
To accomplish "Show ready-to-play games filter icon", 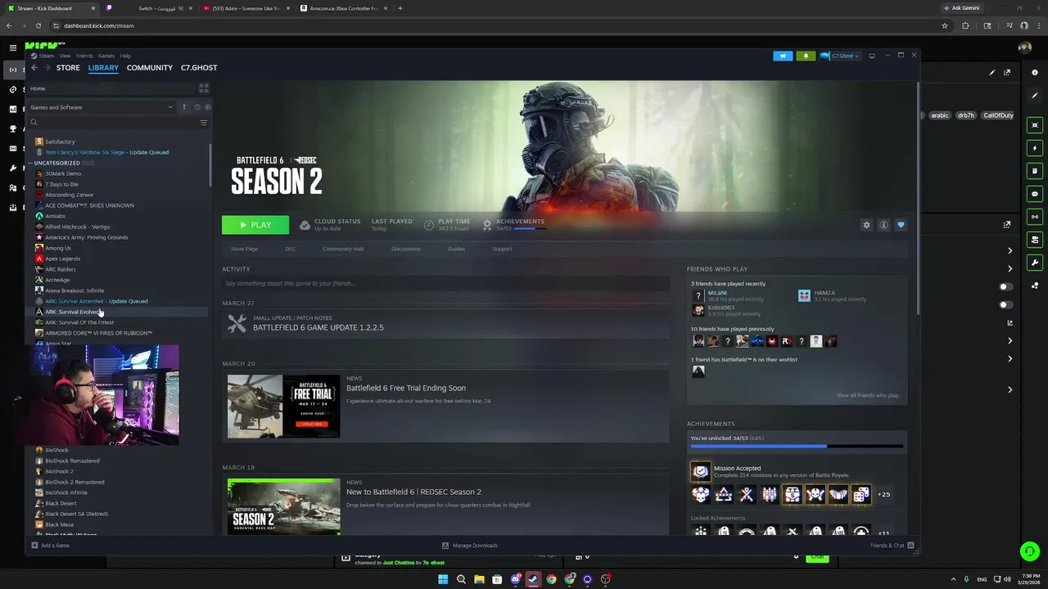I will pyautogui.click(x=208, y=107).
